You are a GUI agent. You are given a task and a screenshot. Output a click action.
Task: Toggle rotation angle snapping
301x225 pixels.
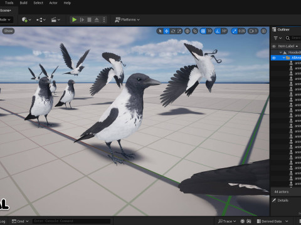coord(218,31)
